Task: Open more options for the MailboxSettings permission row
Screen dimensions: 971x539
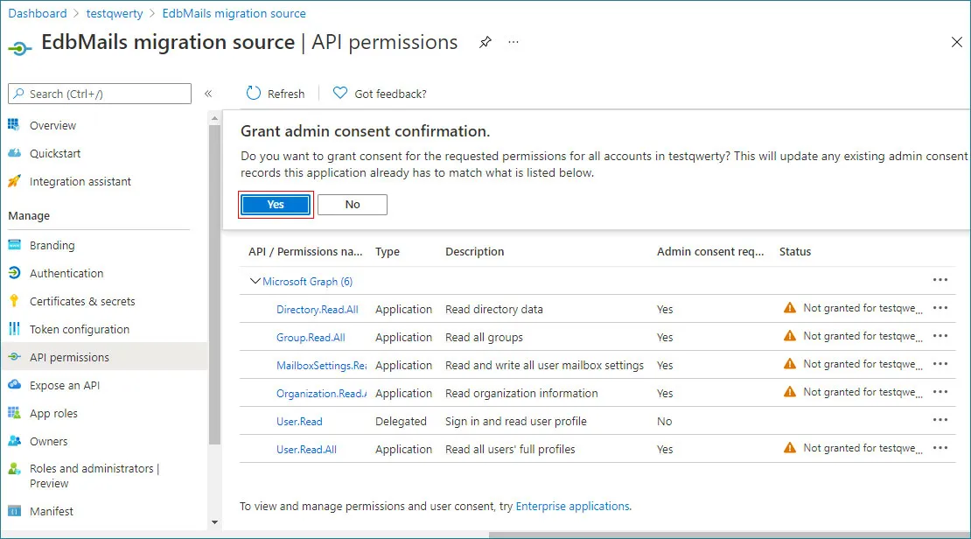Action: pyautogui.click(x=940, y=364)
